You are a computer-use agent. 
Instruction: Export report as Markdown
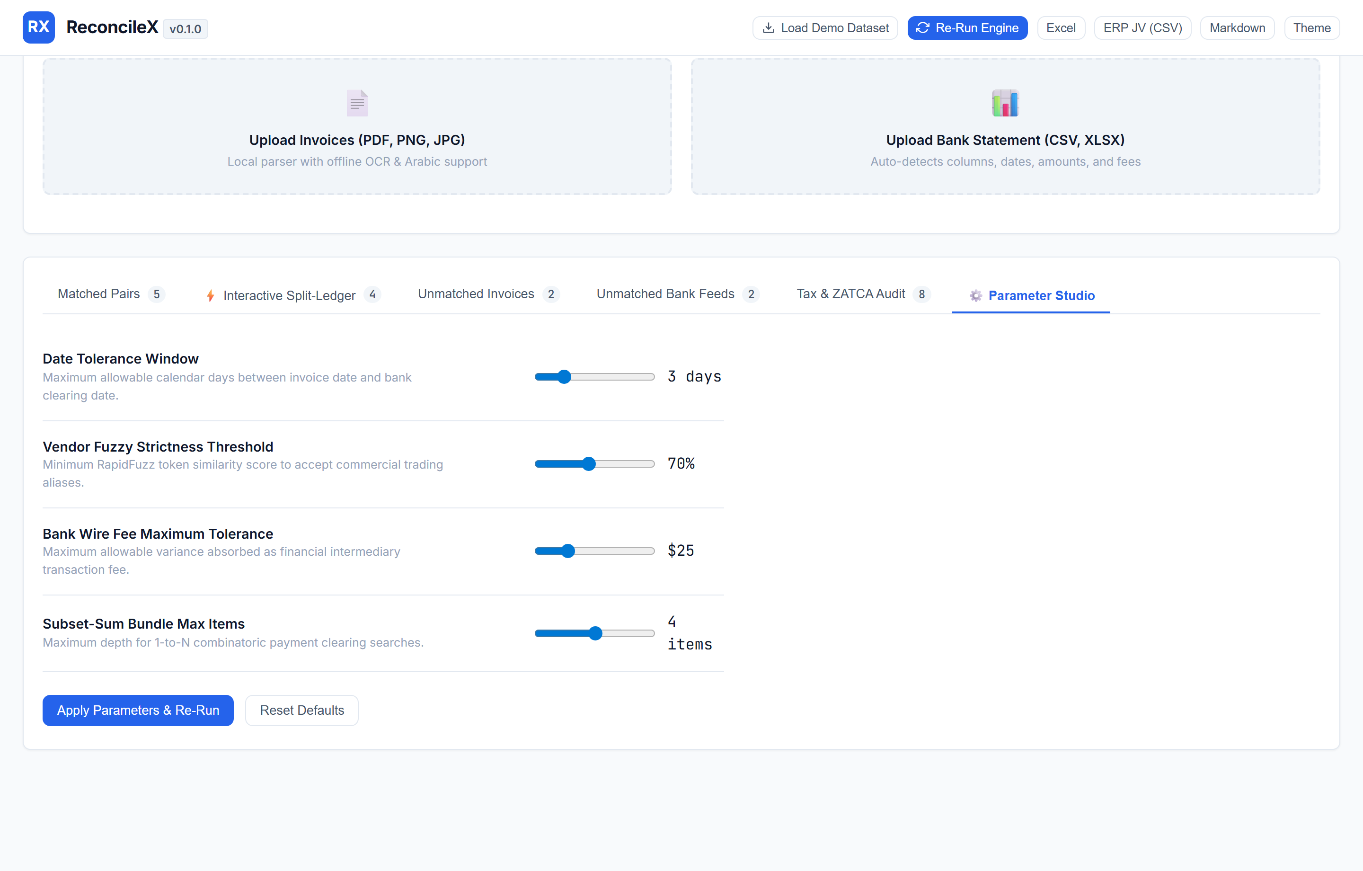(x=1237, y=28)
